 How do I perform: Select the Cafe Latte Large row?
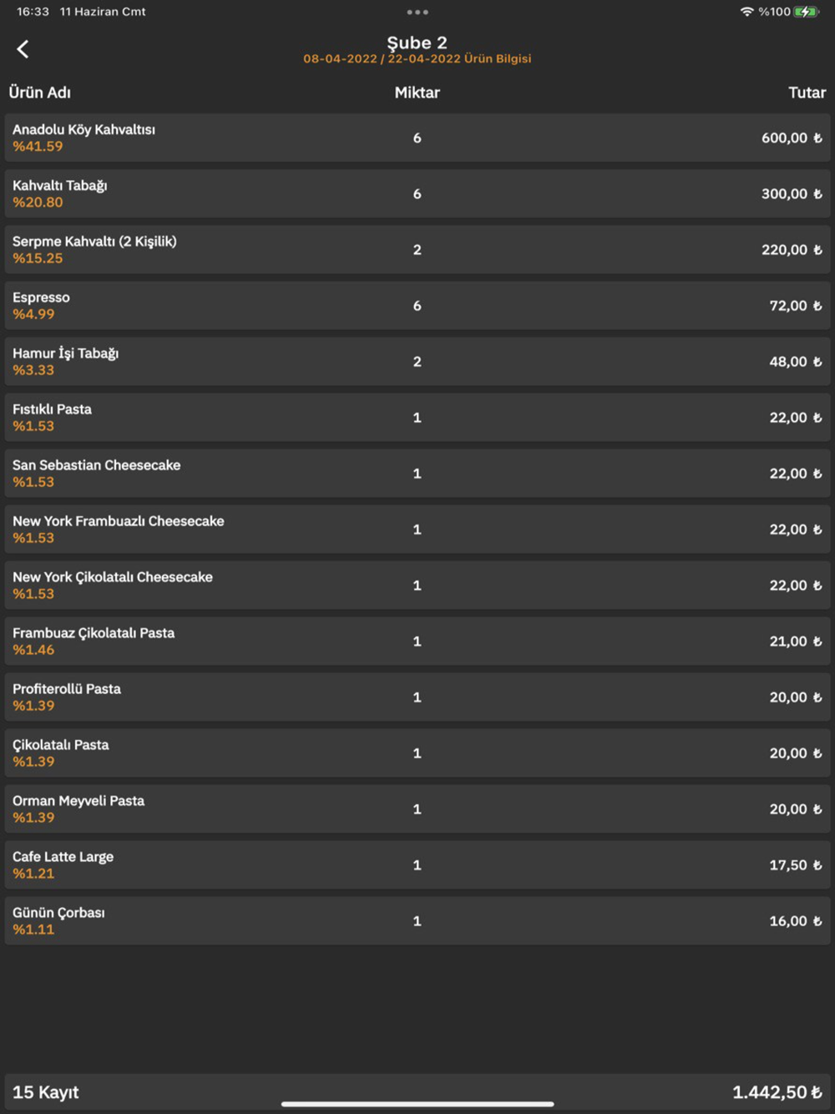pyautogui.click(x=417, y=865)
